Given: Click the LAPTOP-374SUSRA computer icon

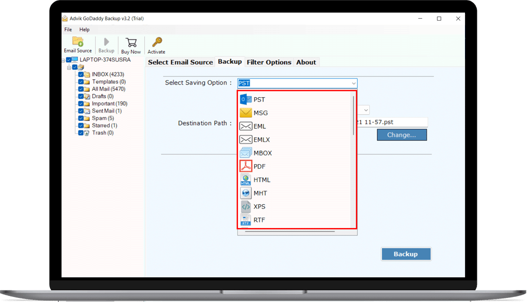Looking at the screenshot, I should [x=75, y=60].
